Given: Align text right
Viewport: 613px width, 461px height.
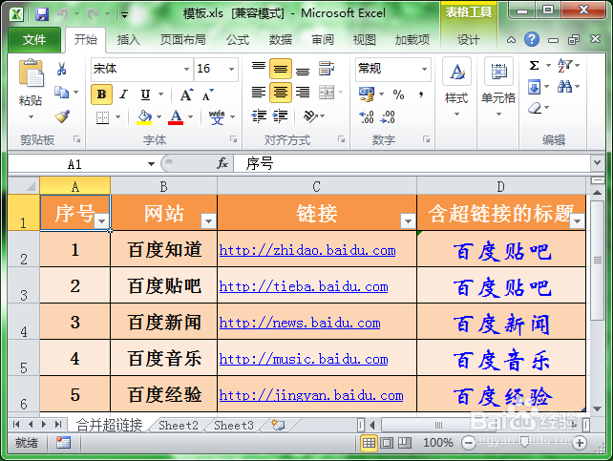Looking at the screenshot, I should [303, 93].
